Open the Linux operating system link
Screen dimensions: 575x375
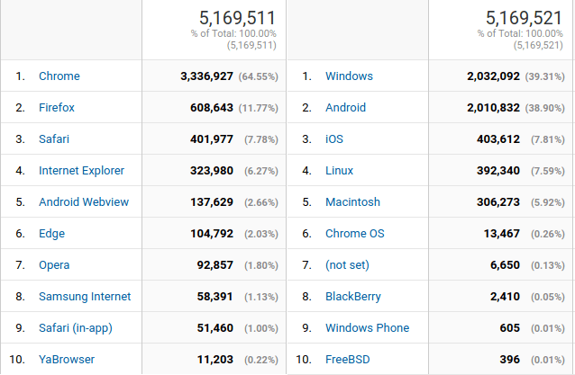[x=339, y=171]
